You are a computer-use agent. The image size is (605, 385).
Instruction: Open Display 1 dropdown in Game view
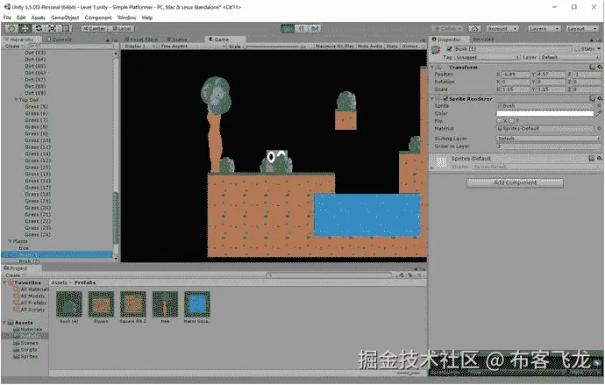point(140,46)
